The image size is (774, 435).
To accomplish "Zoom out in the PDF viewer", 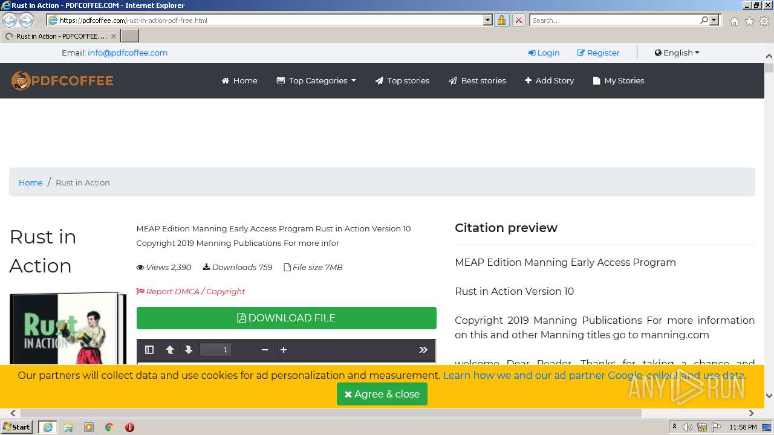I will (x=264, y=350).
